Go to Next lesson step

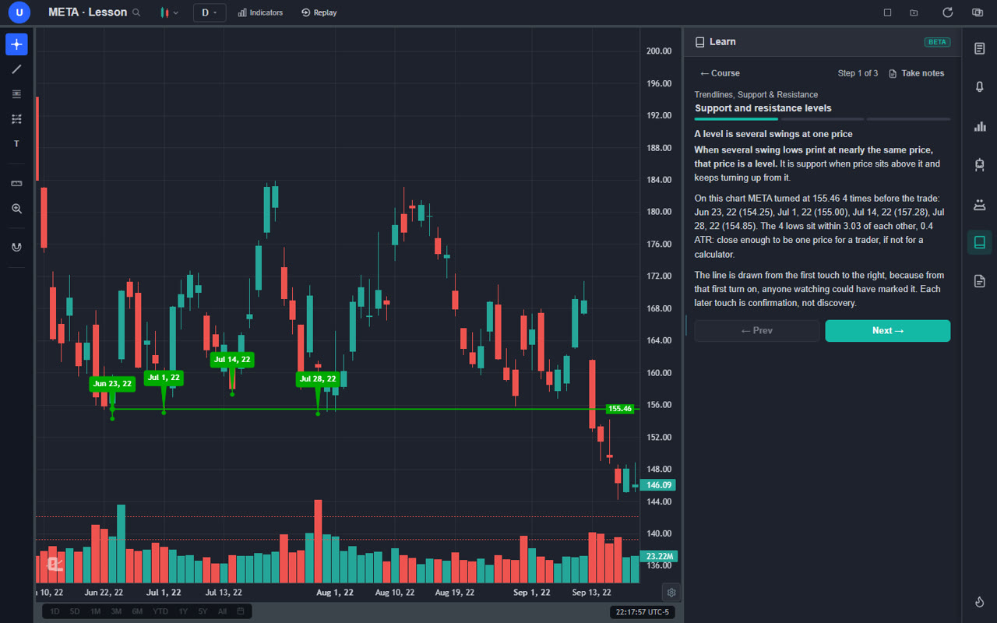click(888, 331)
